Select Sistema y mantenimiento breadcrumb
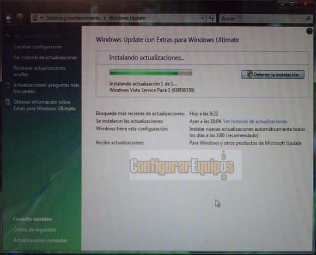Viewport: 316px width, 255px height. tap(73, 18)
